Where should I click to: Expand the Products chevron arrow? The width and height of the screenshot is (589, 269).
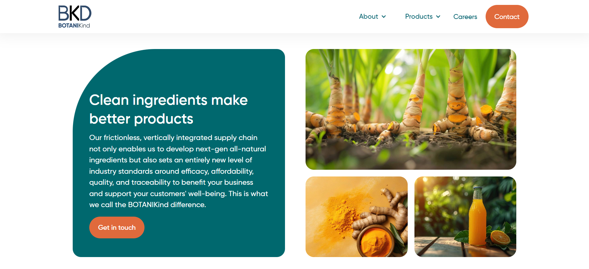(x=438, y=17)
